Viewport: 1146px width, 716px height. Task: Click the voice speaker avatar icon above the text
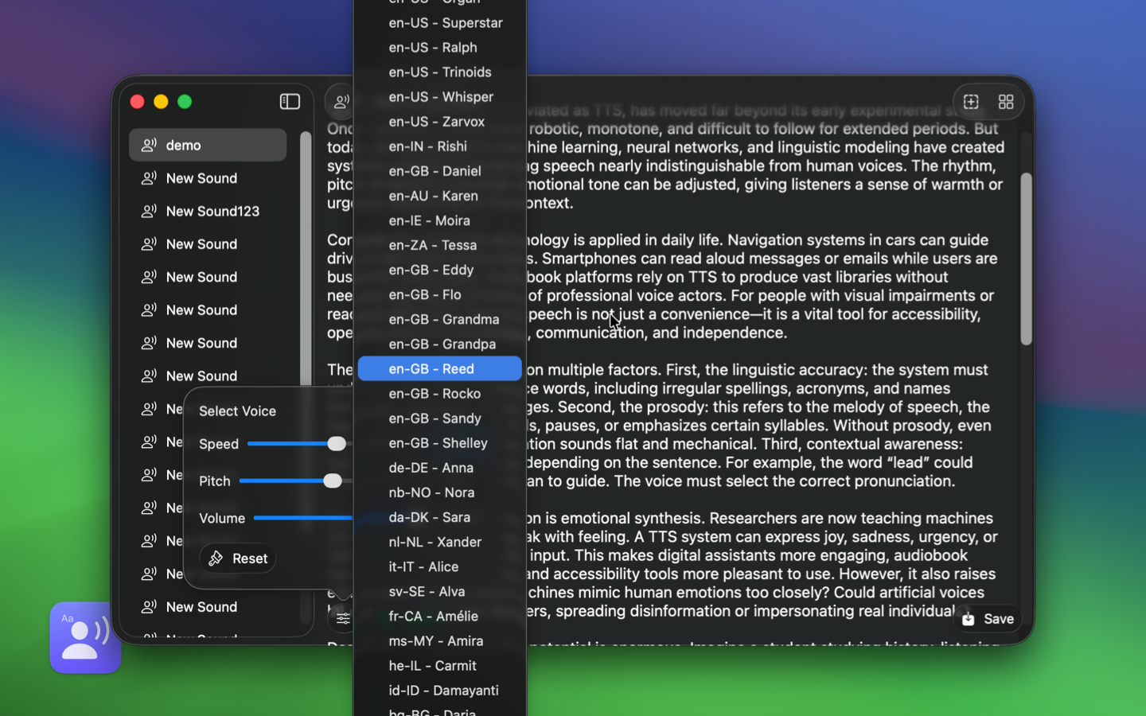(340, 101)
